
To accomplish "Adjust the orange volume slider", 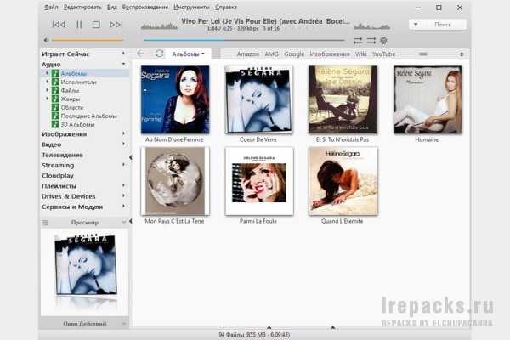I will 88,40.
